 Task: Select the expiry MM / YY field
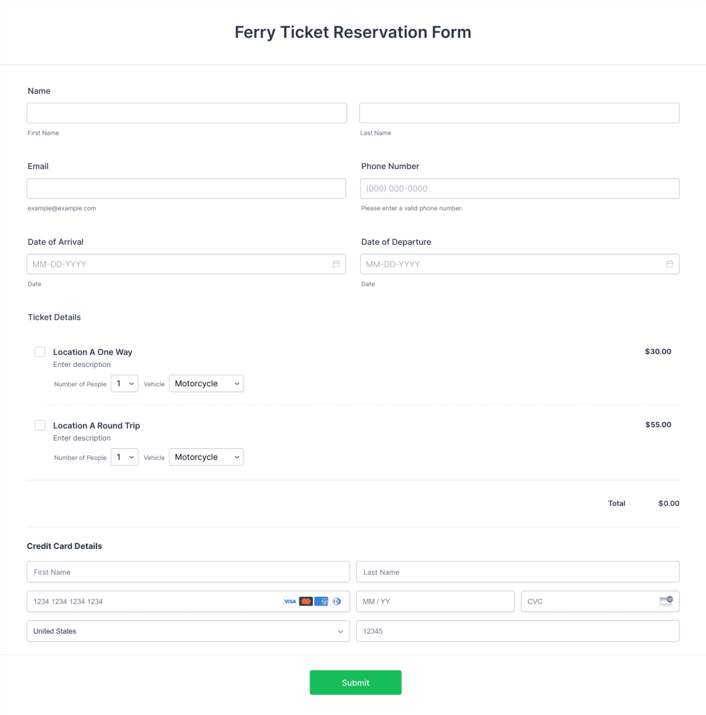coord(435,601)
